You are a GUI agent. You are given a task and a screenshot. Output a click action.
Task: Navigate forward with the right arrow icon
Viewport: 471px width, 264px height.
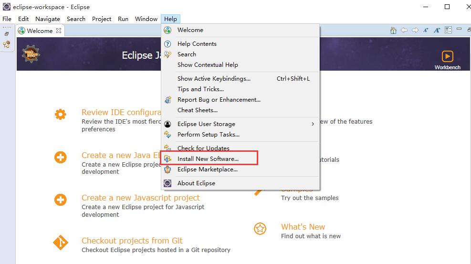[x=415, y=30]
